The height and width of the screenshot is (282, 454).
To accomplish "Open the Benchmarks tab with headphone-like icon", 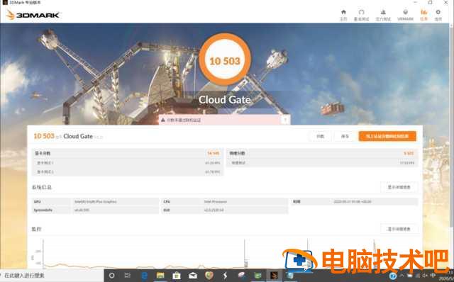I will 361,15.
